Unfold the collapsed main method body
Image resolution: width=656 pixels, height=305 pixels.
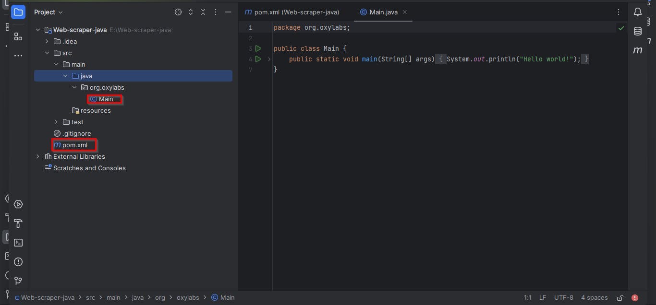(269, 59)
